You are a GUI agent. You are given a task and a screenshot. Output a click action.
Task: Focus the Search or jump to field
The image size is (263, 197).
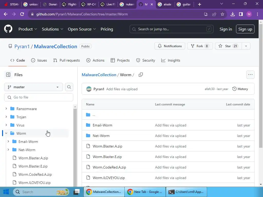[171, 29]
